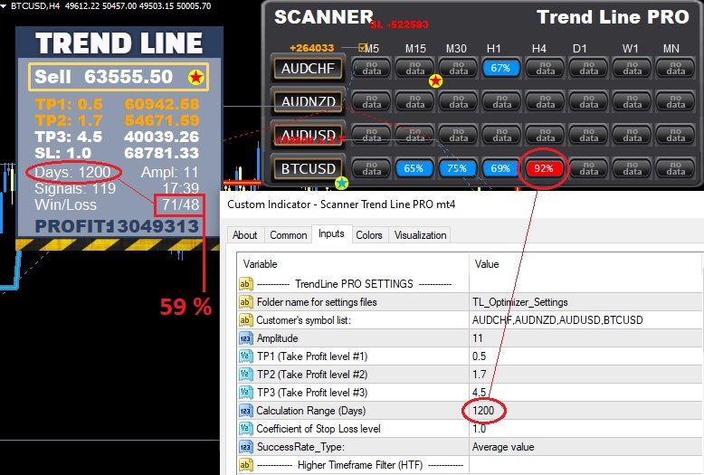Click the icon beside Coefficient of Stop Loss level

tap(245, 429)
